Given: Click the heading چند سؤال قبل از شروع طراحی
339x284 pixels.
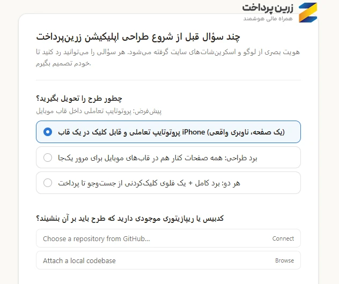Looking at the screenshot, I should pyautogui.click(x=138, y=37).
